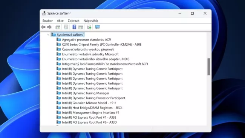
Task: Click icon beside Enumerátor virtuální jednotky Microsoft
Action: [59, 54]
